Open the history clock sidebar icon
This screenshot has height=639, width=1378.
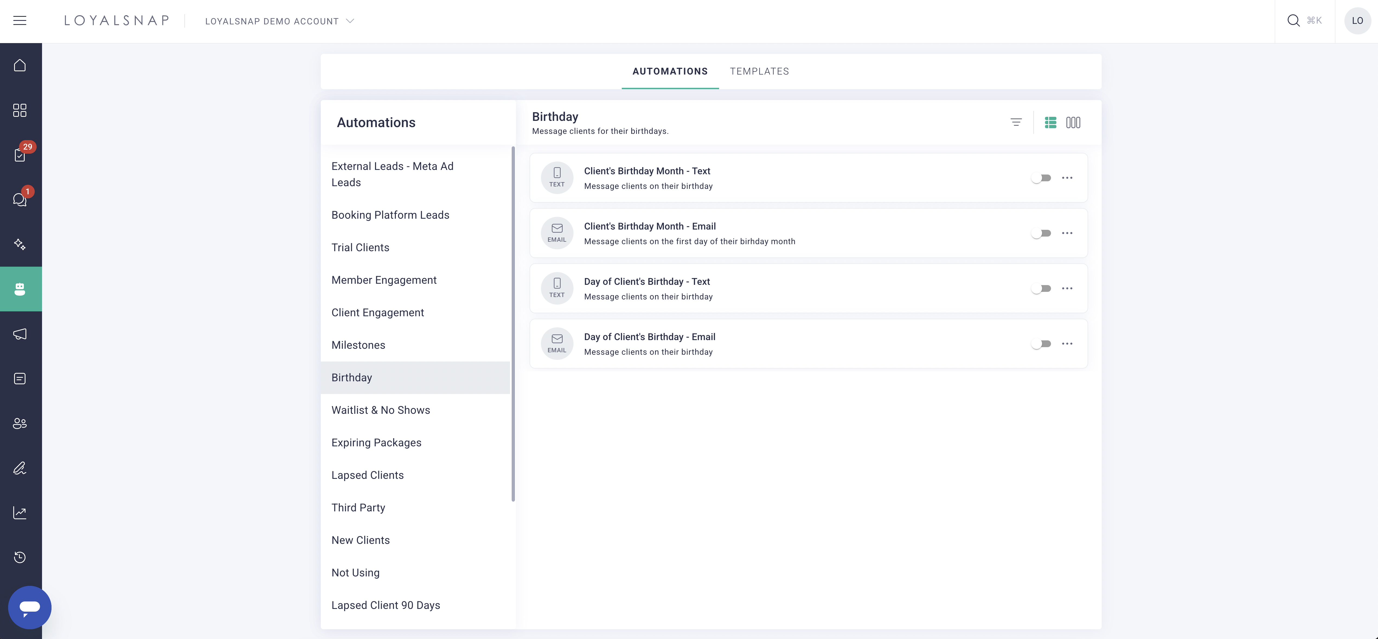point(20,557)
